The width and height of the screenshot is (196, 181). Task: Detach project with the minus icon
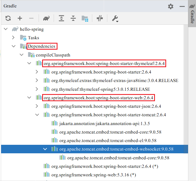[31, 18]
